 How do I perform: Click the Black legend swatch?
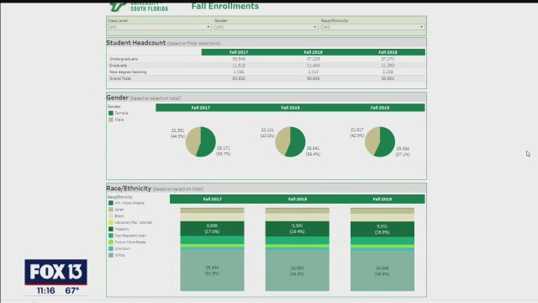[111, 216]
